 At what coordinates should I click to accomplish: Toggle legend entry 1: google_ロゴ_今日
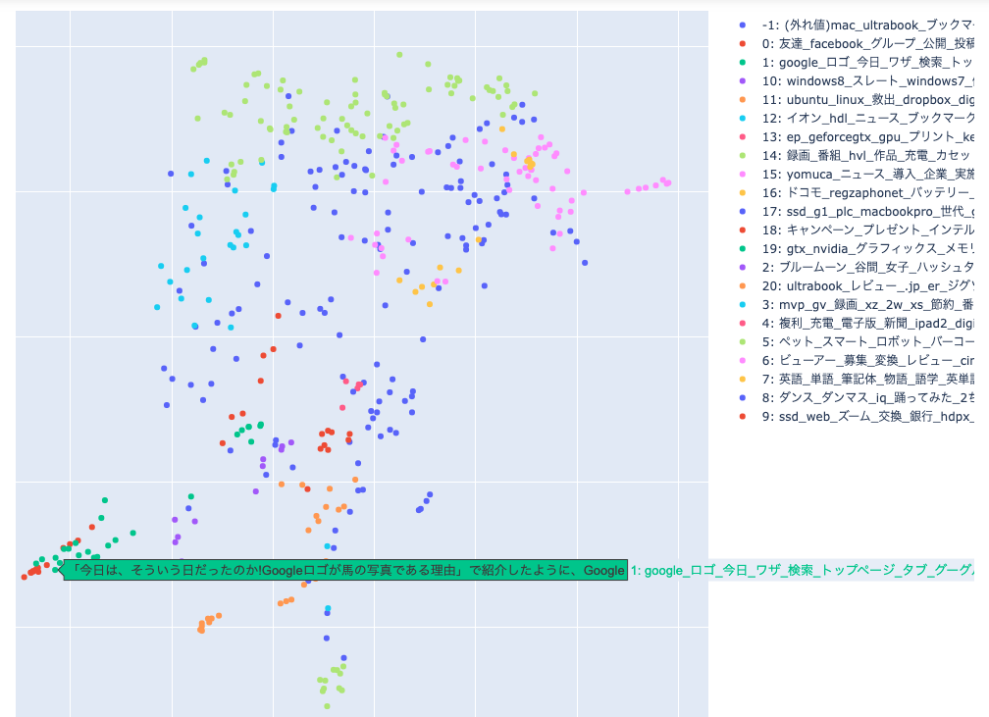(856, 63)
